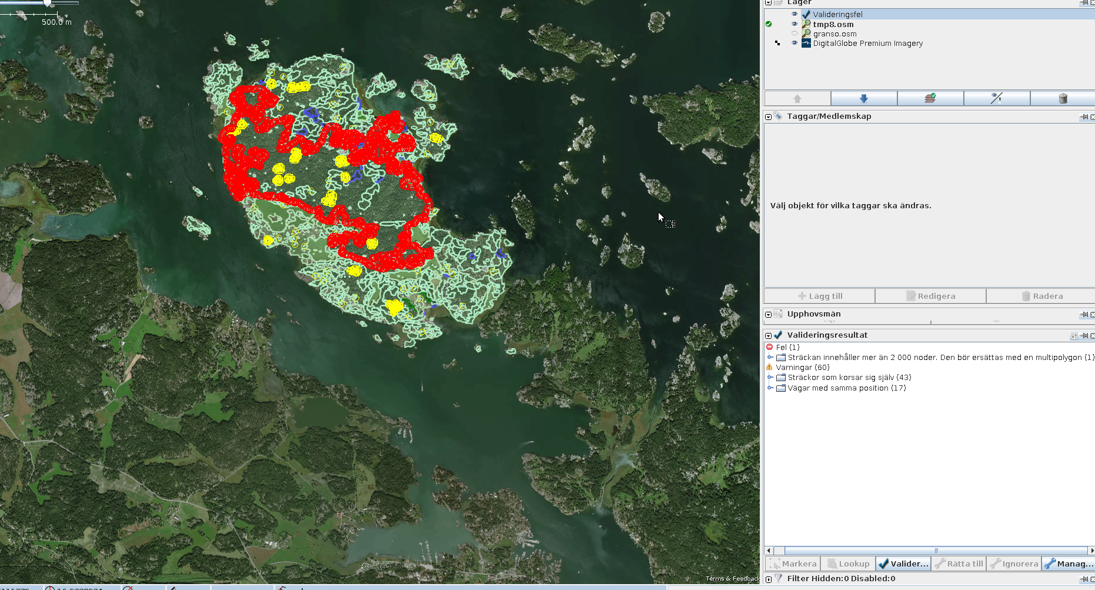This screenshot has width=1095, height=590.
Task: Click the activate layer icon button
Action: [930, 98]
